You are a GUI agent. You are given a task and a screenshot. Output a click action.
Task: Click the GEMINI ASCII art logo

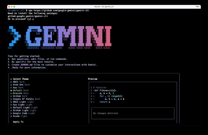[x=59, y=37]
